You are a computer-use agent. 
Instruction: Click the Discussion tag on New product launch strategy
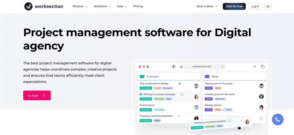point(167,88)
